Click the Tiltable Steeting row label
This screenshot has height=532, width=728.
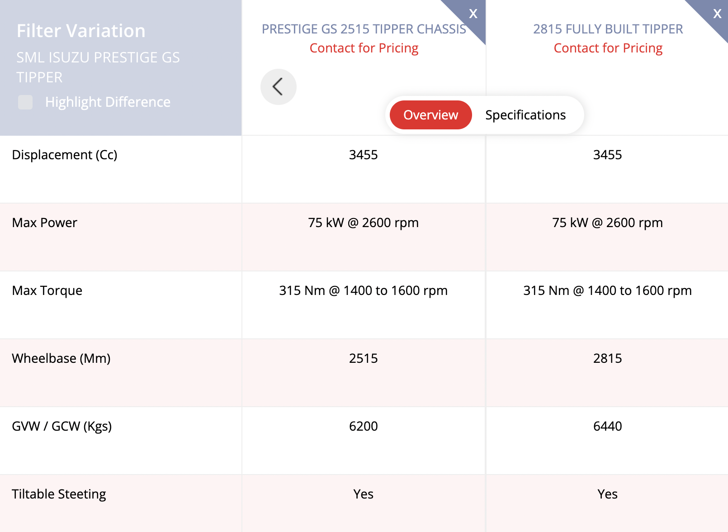59,494
